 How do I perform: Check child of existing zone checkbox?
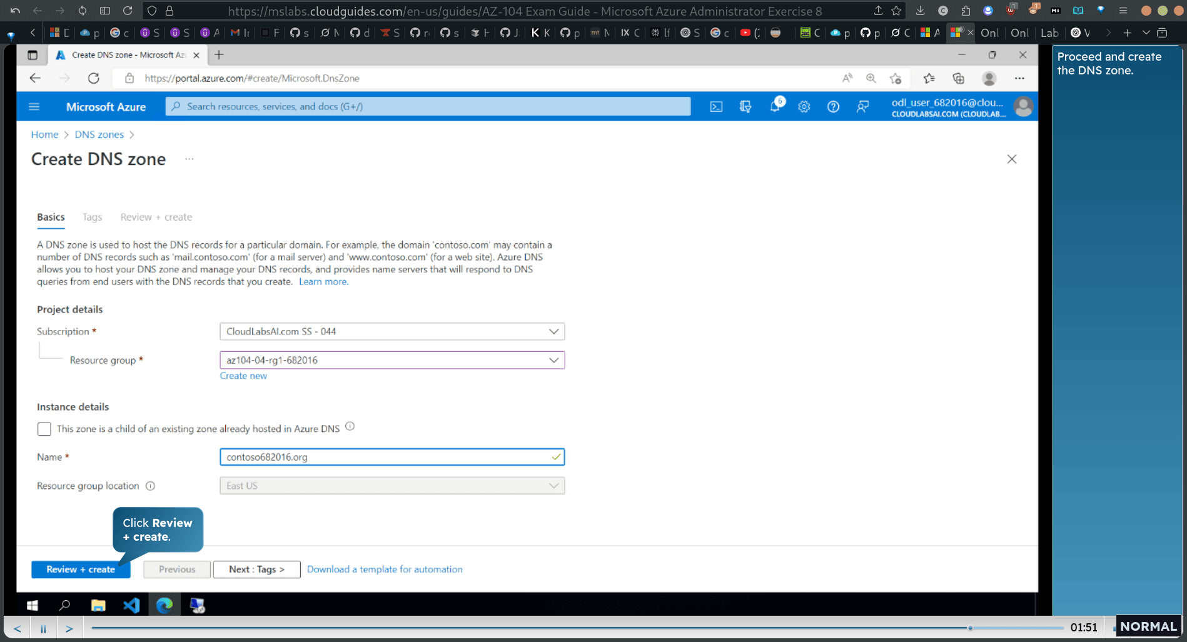[x=44, y=429]
